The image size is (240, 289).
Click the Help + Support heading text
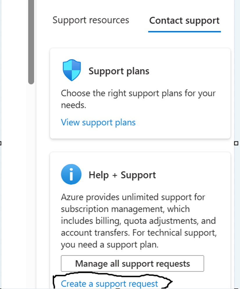[122, 175]
